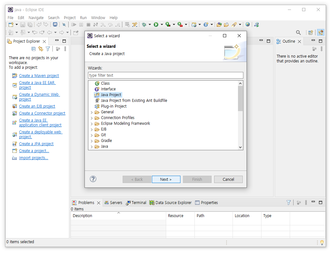
Task: Click the wizard dialog help question icon
Action: click(93, 179)
